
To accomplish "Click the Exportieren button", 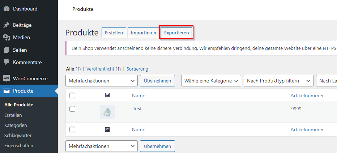I will click(176, 33).
